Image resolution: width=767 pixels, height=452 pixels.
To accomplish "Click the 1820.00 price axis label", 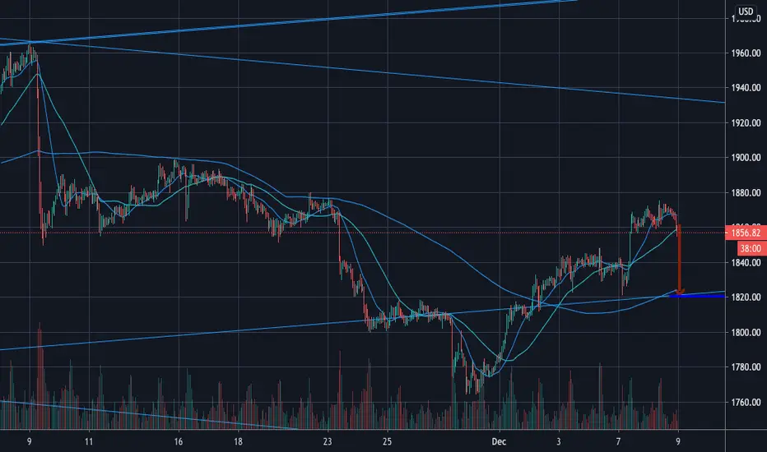I will click(x=746, y=297).
